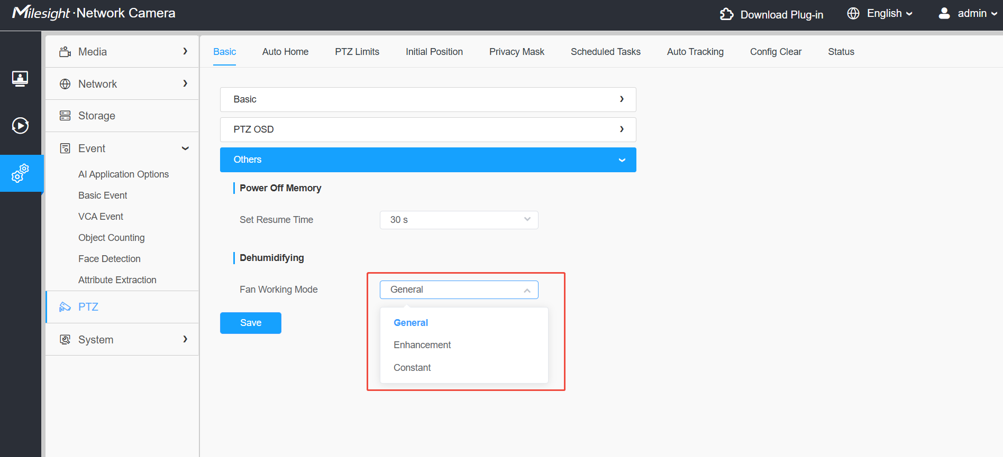Click the PTZ camera icon
1003x457 pixels.
(65, 307)
